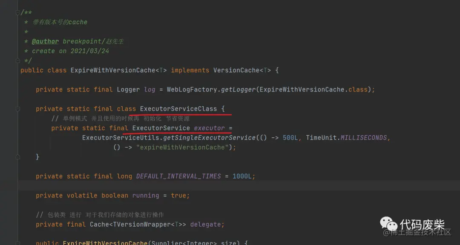The width and height of the screenshot is (460, 245).
Task: Click the 'running' field name
Action: point(146,196)
